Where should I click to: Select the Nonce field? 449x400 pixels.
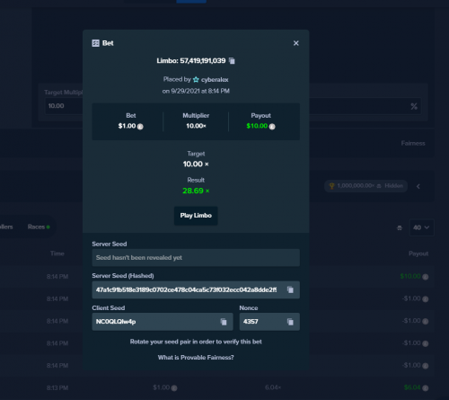coord(269,322)
